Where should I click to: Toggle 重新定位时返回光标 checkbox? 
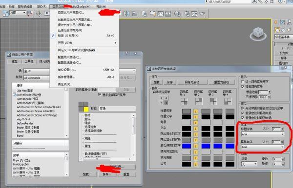point(243,118)
